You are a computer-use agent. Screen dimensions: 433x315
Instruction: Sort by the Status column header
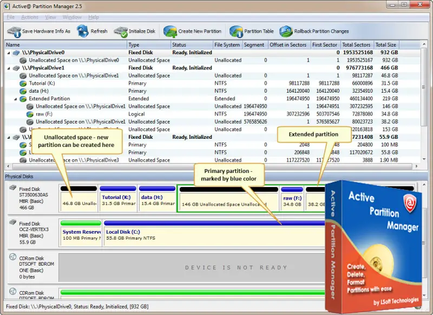point(192,45)
